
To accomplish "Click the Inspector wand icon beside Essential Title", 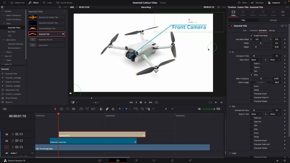I will click(282, 26).
